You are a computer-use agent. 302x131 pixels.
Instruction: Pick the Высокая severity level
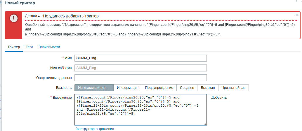coord(208,88)
